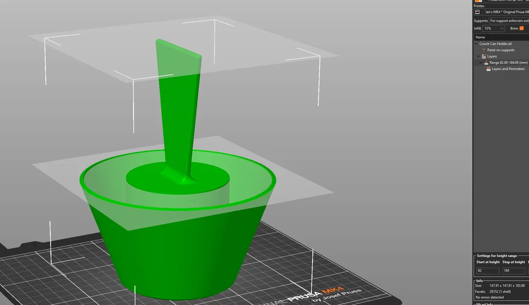Viewport: 529px width, 305px height.
Task: Click the Name column header
Action: tap(501, 37)
